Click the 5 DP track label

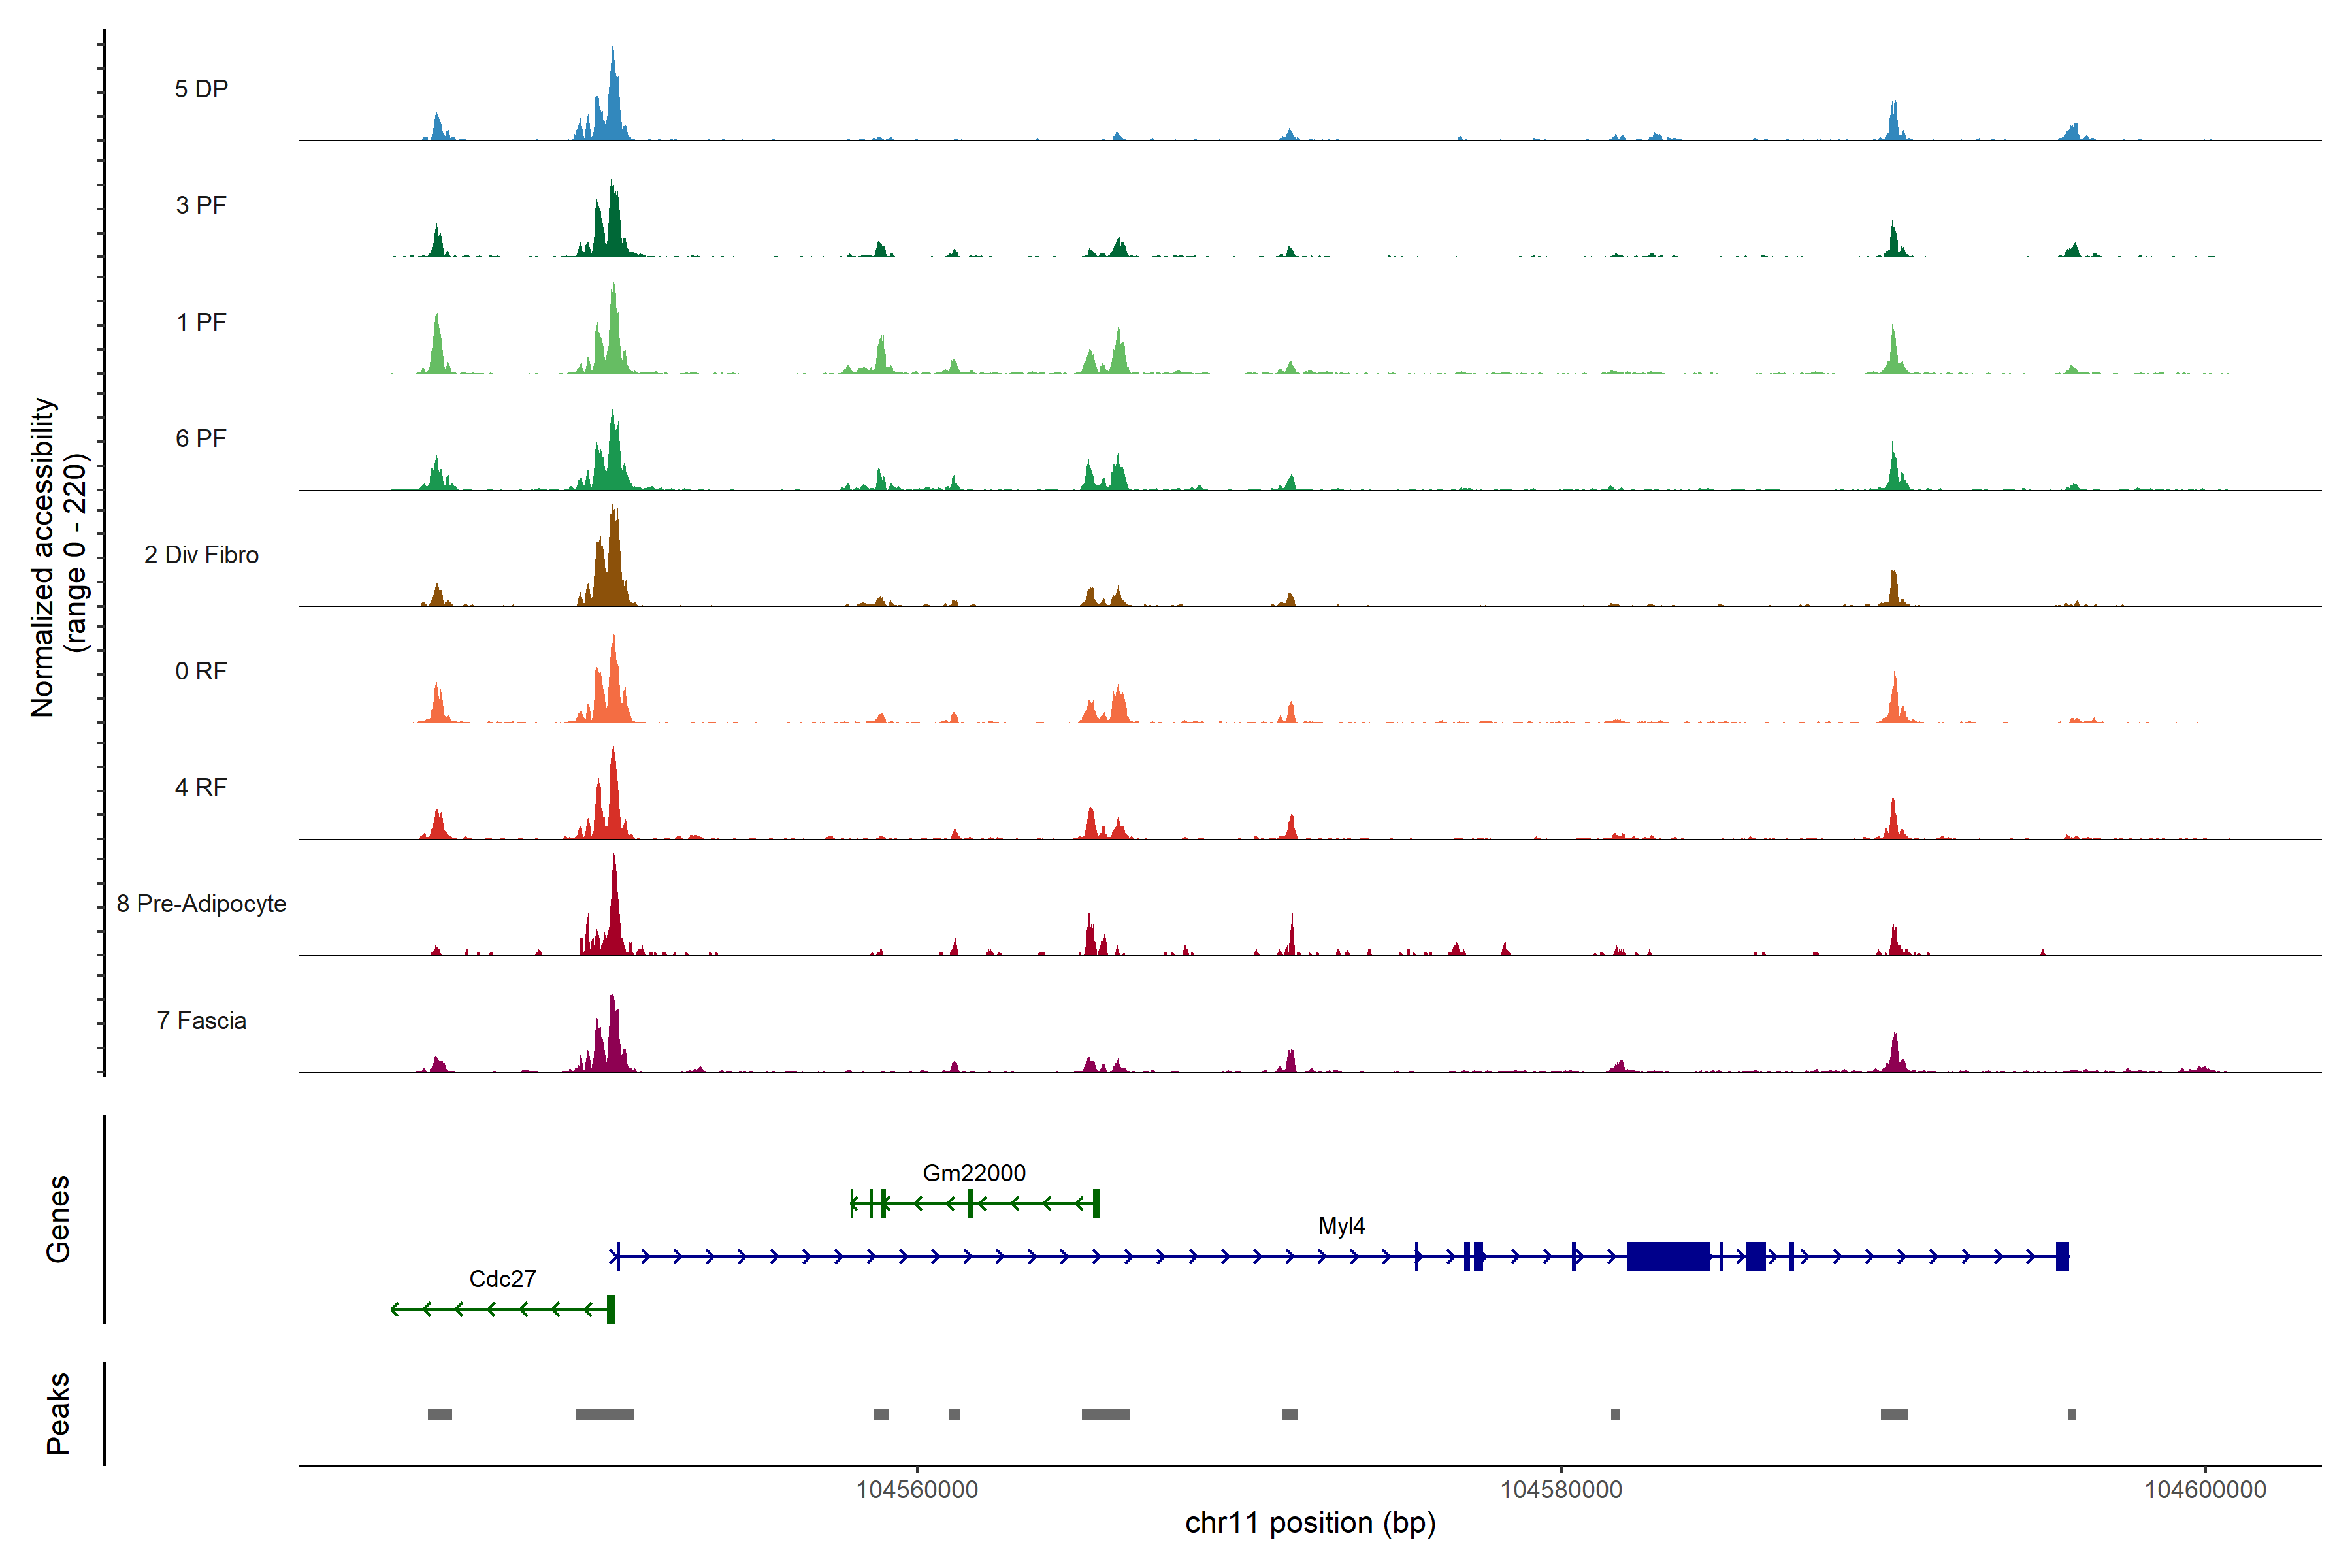(x=201, y=89)
